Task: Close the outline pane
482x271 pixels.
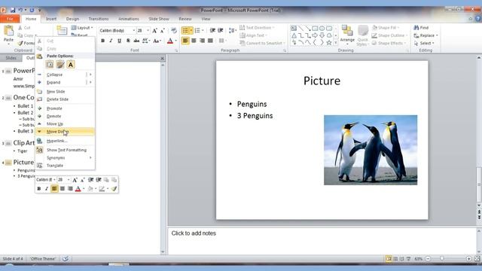Action: click(x=163, y=58)
